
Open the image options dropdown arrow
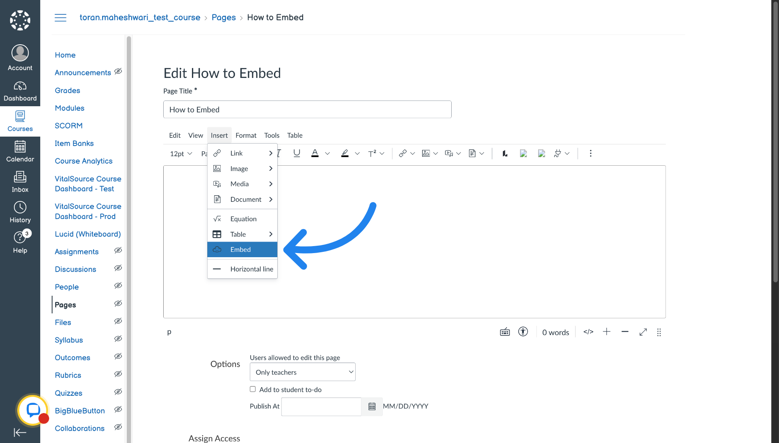pyautogui.click(x=436, y=153)
